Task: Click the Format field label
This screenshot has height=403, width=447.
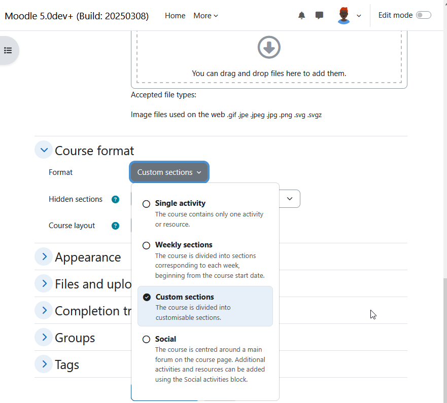Action: 60,172
